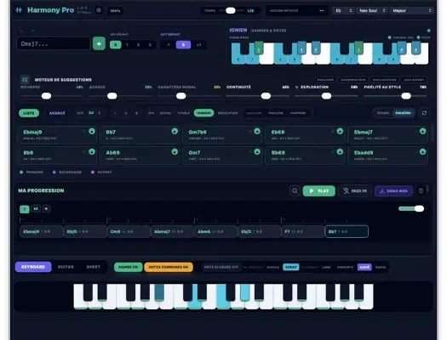Click the small plus button in the progression toolbar
Viewport: 447px width, 340px height.
(46, 209)
